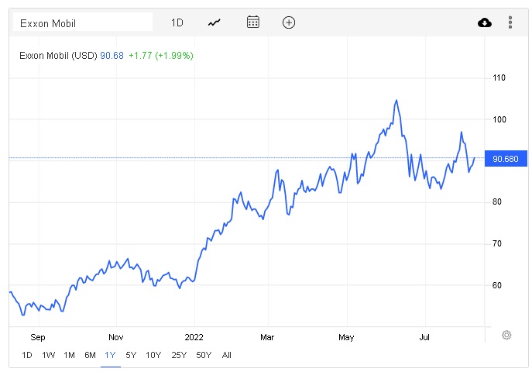
Task: Add comparison with plus circle icon
Action: click(289, 22)
